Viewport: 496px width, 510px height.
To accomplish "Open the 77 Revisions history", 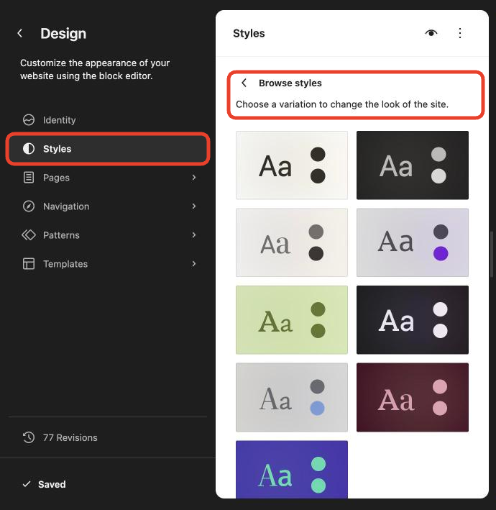I will (x=108, y=437).
